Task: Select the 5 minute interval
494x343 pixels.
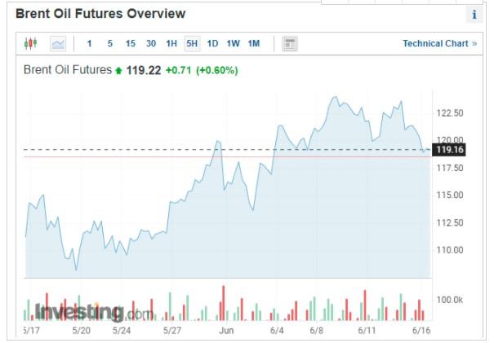Action: [110, 43]
